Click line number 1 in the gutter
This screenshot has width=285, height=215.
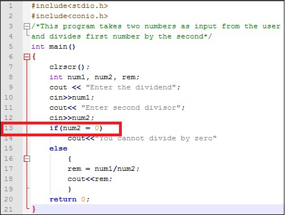(11, 6)
